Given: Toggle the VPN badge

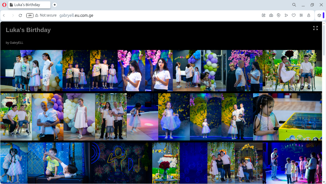Looking at the screenshot, I should coord(30,15).
